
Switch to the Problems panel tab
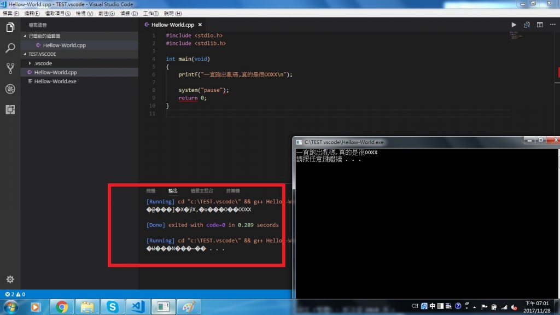[151, 191]
